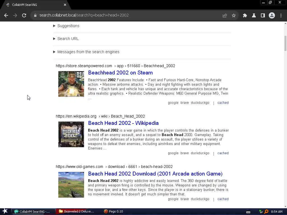Toggle the browser side panel
The image size is (287, 215).
(x=263, y=16)
